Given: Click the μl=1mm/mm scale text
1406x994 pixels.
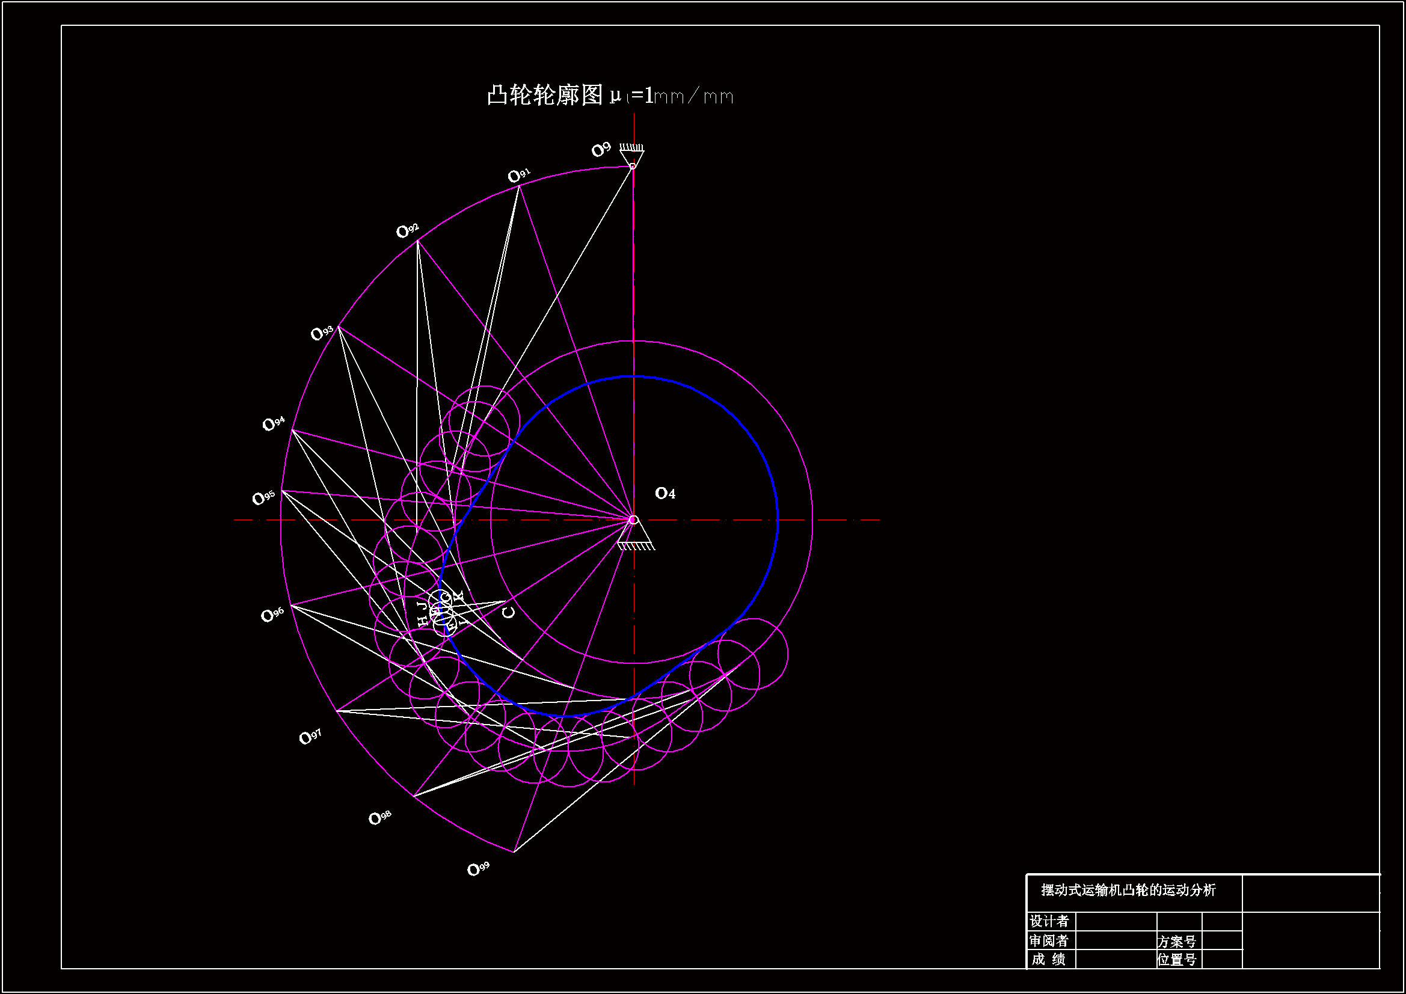Looking at the screenshot, I should [x=671, y=96].
